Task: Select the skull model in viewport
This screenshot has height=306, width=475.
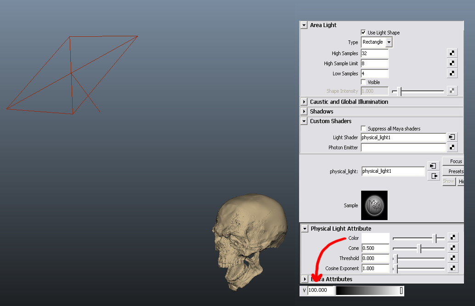Action: 249,242
